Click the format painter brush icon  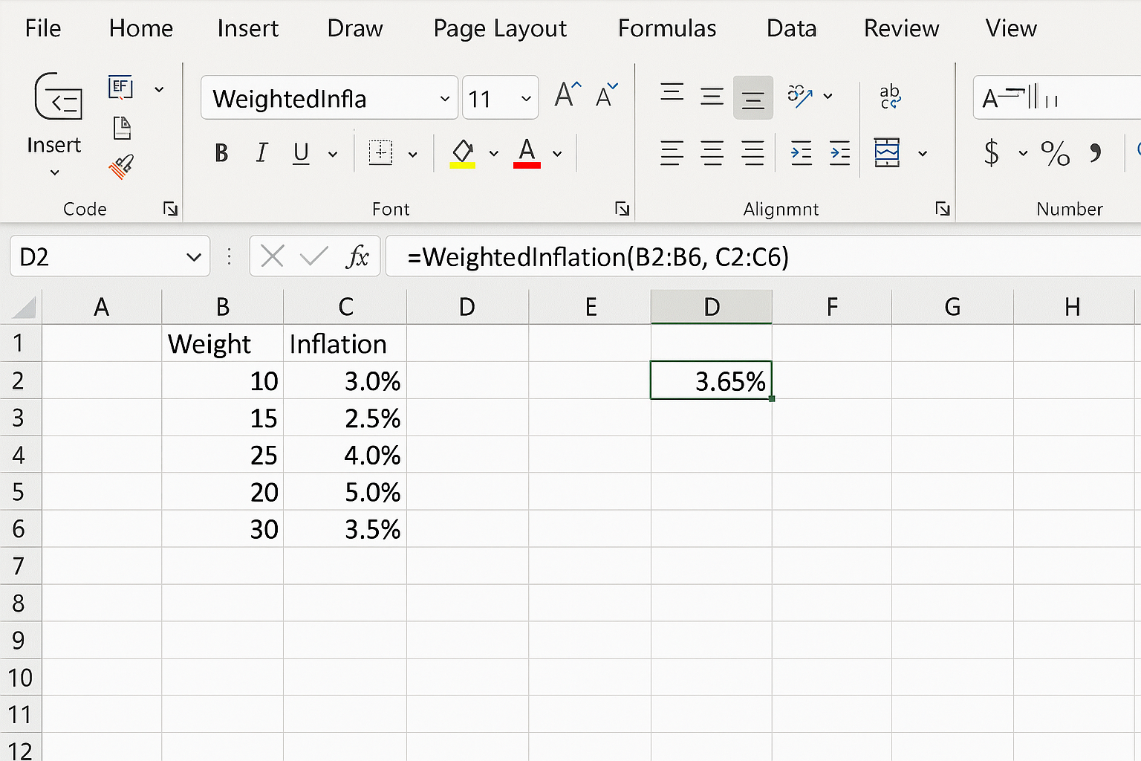(x=122, y=166)
